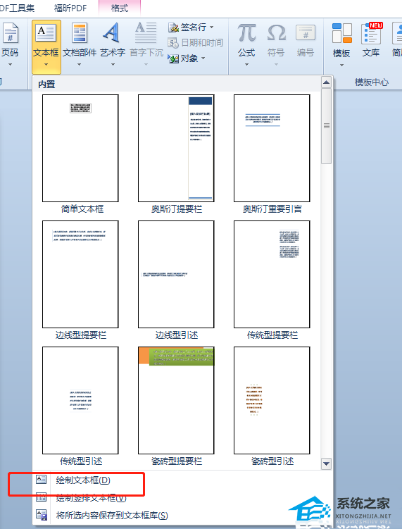Viewport: 402px width, 529px height.
Task: Select the 奥斯汀提要栏 thumbnail
Action: click(176, 149)
